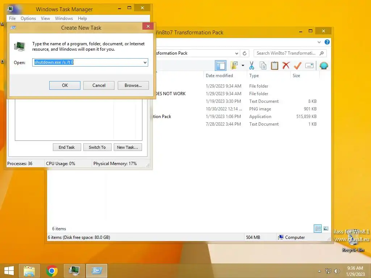Click the search magnifier icon in Explorer

[321, 53]
